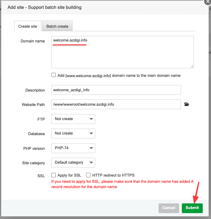Viewport: 211px width, 219px height.
Task: Enable HTTP redirect to HTTPS
Action: (88, 175)
